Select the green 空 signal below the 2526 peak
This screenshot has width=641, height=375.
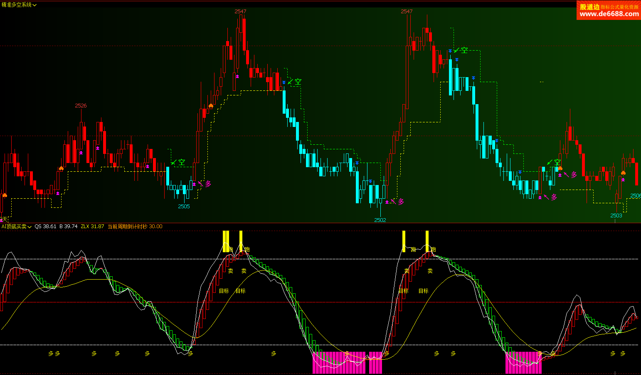coord(182,162)
